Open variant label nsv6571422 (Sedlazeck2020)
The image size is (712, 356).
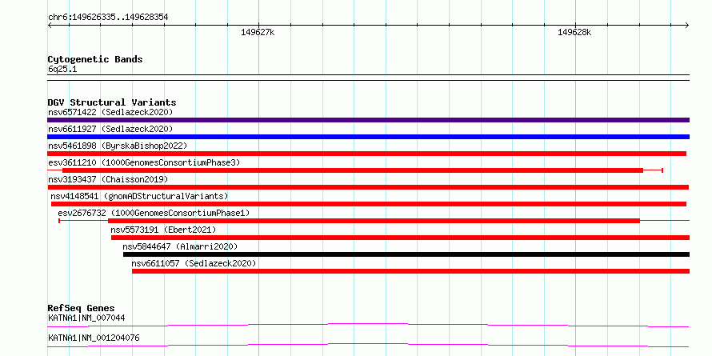pyautogui.click(x=110, y=112)
